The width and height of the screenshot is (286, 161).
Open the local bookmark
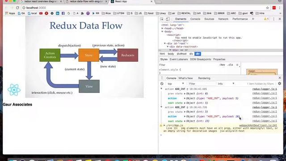(32, 13)
